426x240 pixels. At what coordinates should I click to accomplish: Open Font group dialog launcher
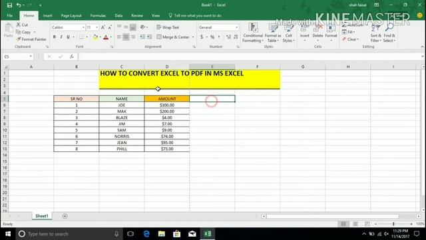click(112, 47)
